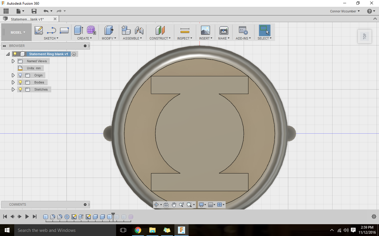Start a new sketch with Create Sketch icon
The image size is (379, 236).
tap(39, 30)
